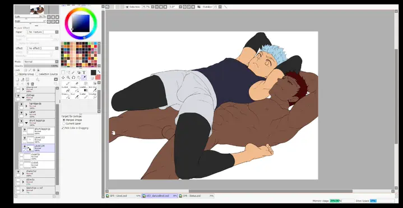Click the layer Opacity slider
The height and width of the screenshot is (208, 403).
41,66
